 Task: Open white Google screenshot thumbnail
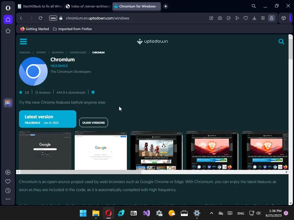(x=101, y=151)
